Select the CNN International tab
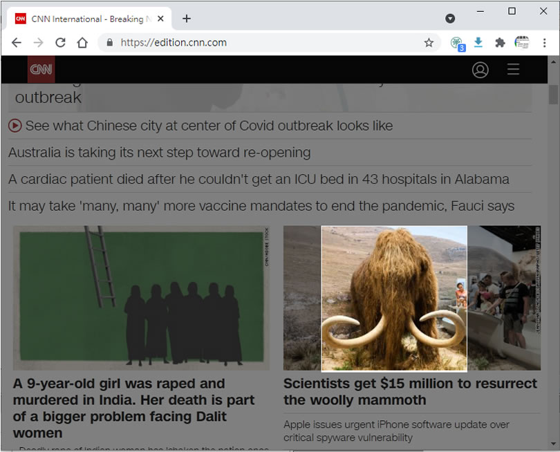This screenshot has width=560, height=452. 88,19
